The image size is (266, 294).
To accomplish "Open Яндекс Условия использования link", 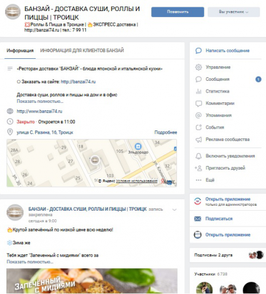I will (136, 181).
